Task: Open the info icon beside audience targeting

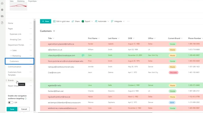Action: [26, 98]
